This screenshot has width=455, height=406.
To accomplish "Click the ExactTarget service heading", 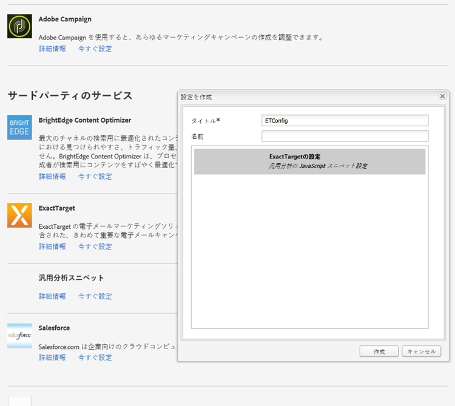I will point(57,208).
